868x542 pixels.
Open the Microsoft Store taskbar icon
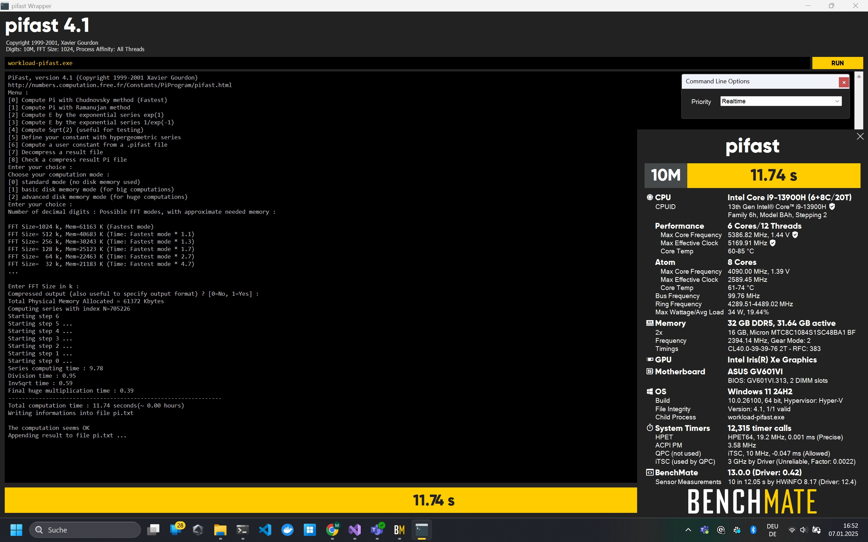pos(310,530)
